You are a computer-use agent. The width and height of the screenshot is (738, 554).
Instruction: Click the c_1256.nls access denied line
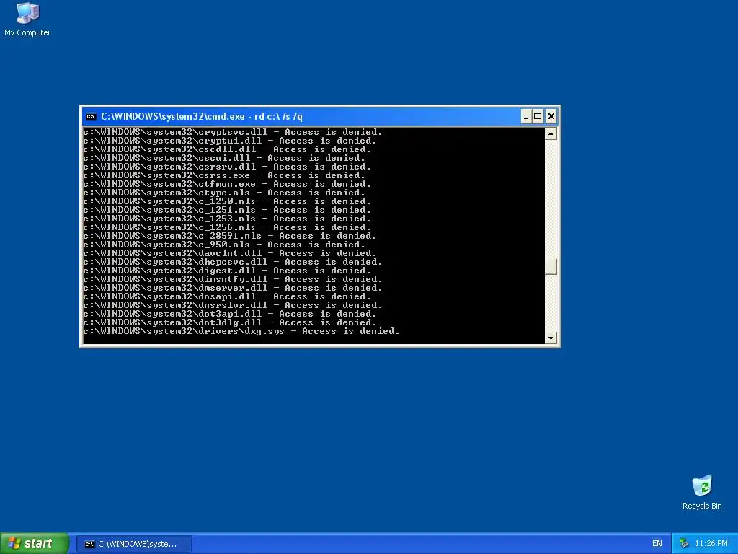tap(227, 227)
